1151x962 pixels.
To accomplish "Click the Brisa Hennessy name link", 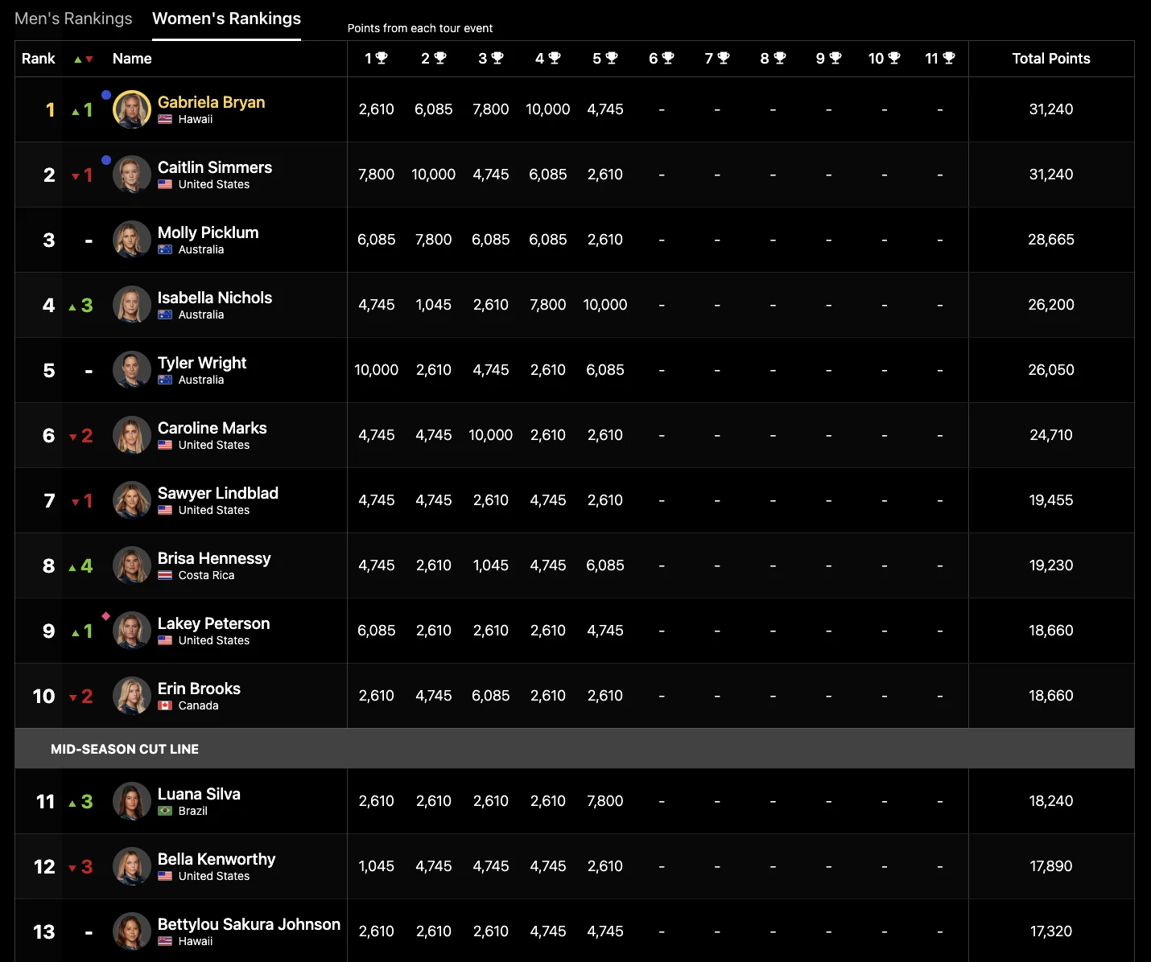I will 214,558.
